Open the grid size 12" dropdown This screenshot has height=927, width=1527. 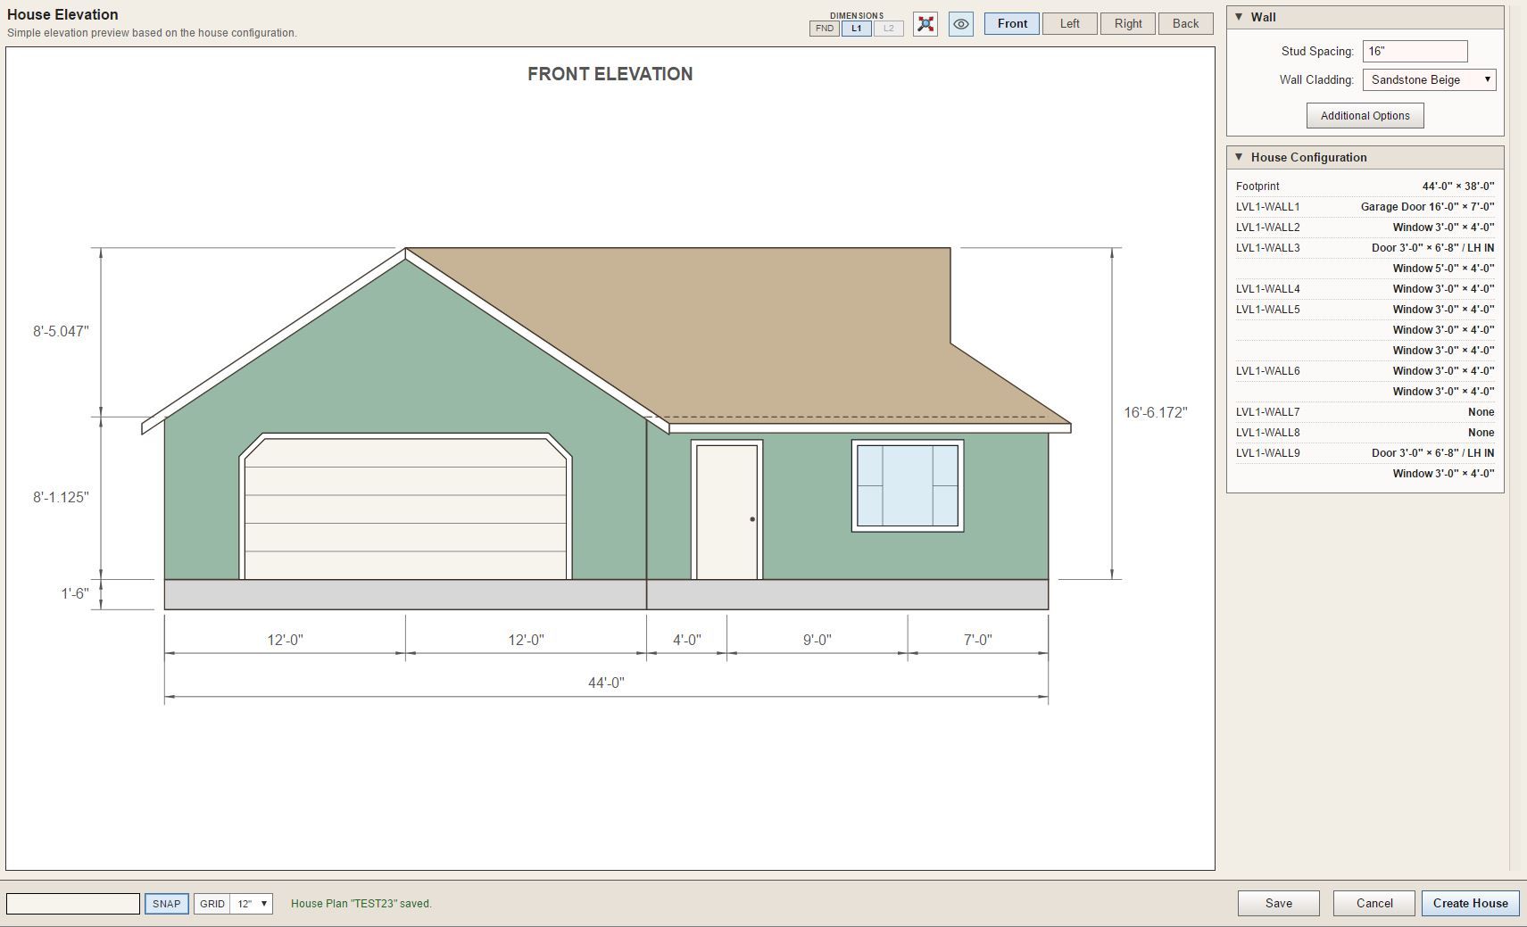click(252, 904)
